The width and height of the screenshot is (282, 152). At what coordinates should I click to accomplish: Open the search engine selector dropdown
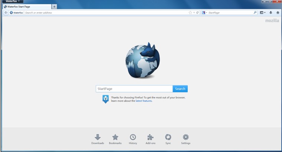[204, 13]
